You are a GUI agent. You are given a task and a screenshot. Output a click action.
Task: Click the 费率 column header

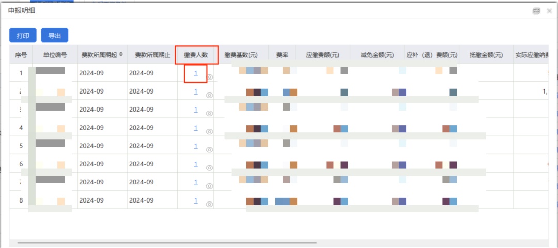pos(282,55)
